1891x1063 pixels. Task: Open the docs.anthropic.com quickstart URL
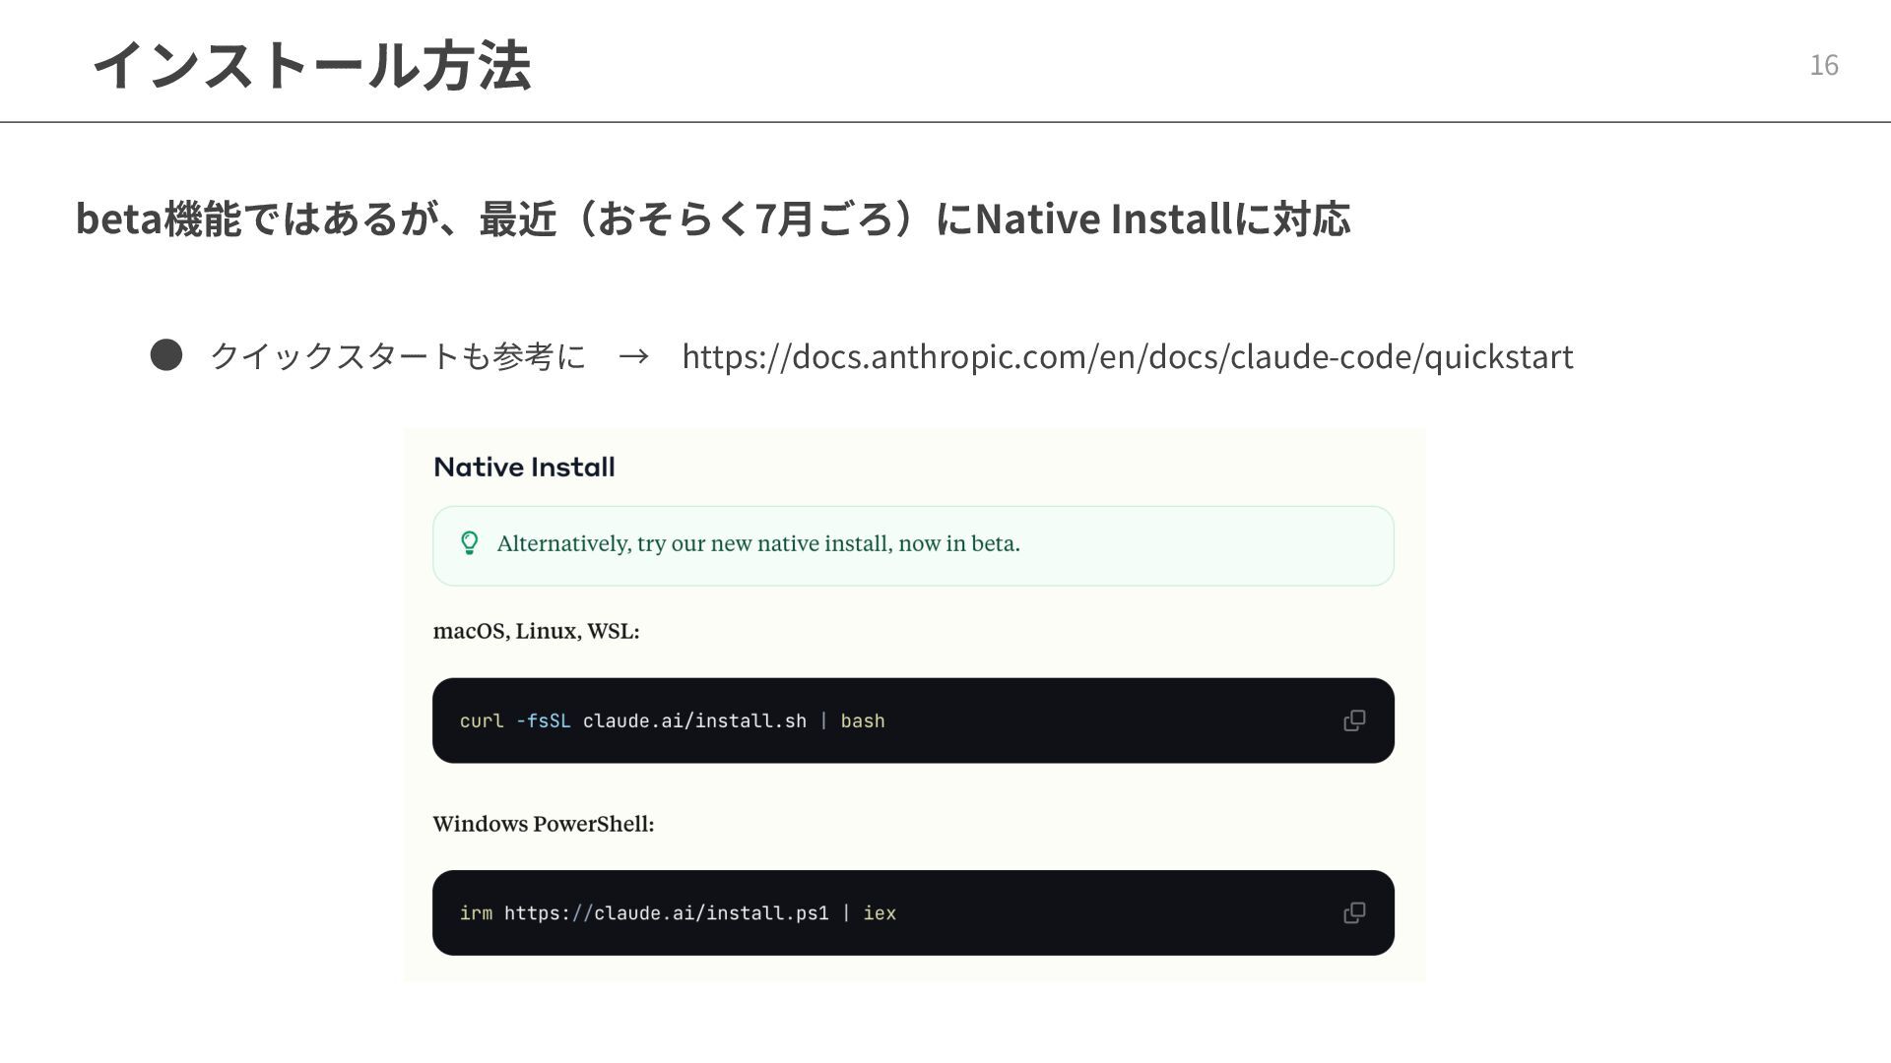[x=1128, y=356]
